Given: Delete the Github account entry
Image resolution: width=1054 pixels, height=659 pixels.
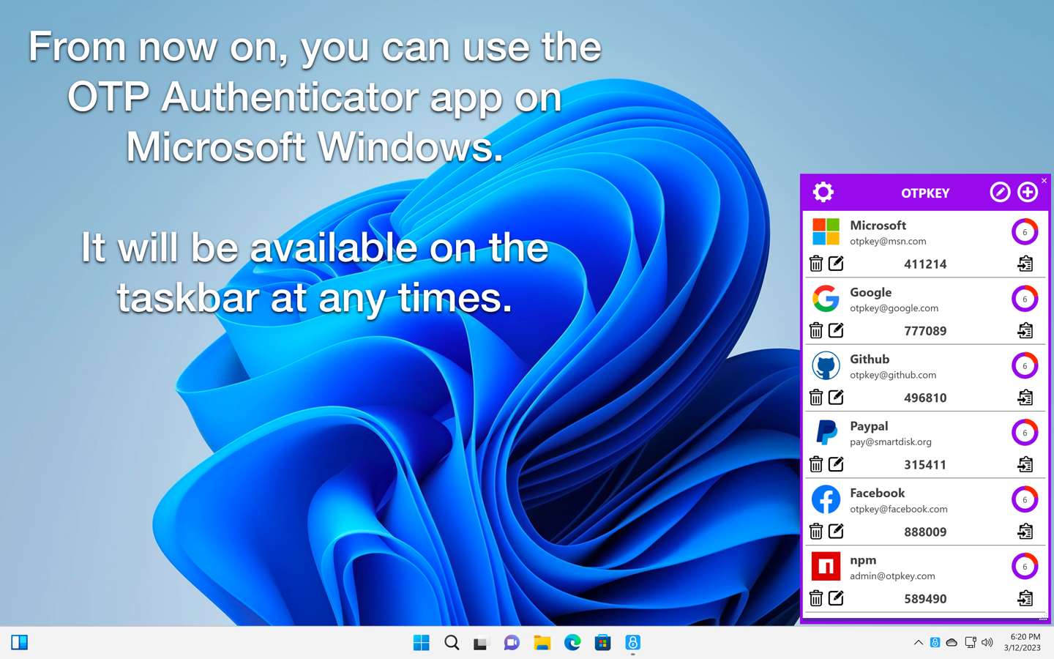Looking at the screenshot, I should pos(816,398).
